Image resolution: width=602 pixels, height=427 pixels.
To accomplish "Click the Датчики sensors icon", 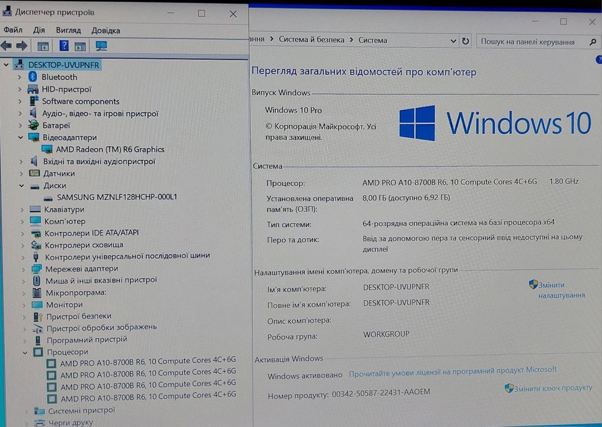I will [x=35, y=173].
